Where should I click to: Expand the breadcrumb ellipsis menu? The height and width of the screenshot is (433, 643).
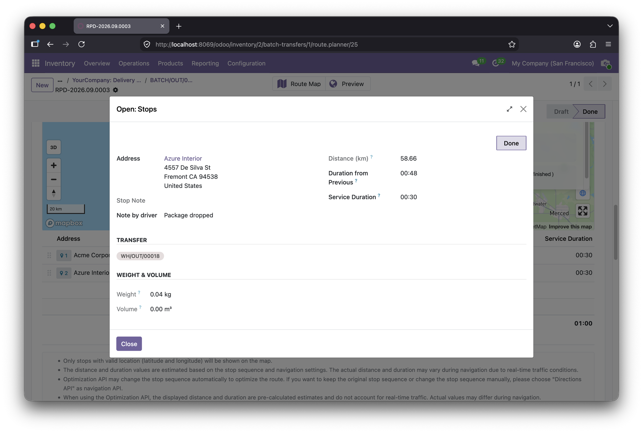coord(60,80)
